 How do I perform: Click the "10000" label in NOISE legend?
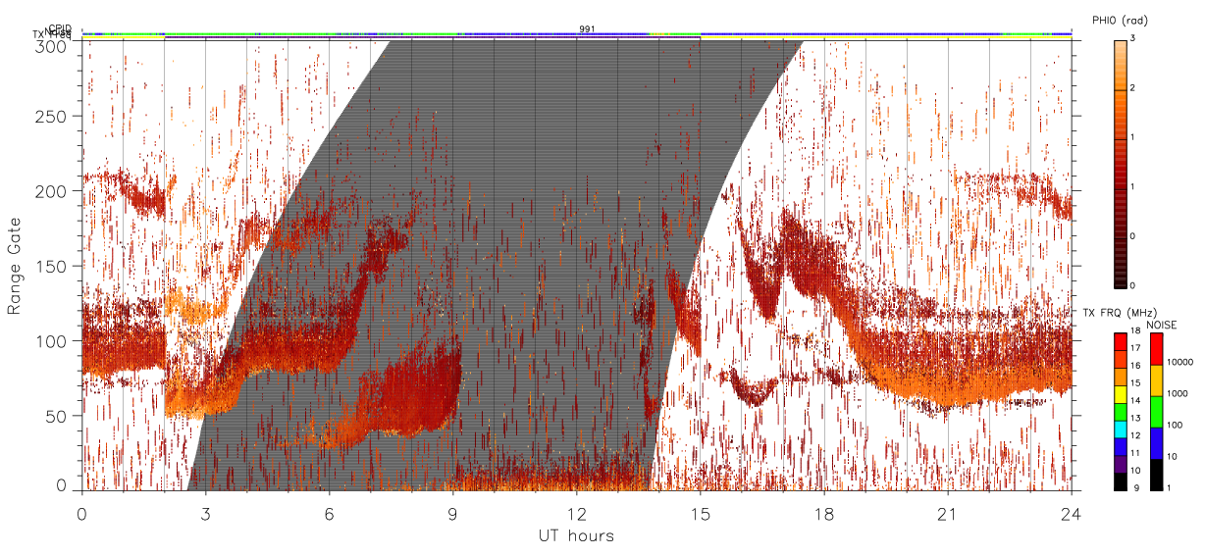[1180, 362]
